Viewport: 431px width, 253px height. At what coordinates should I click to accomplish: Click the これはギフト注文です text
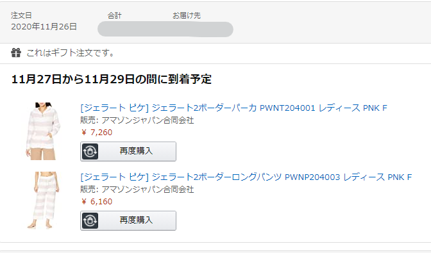coord(70,53)
